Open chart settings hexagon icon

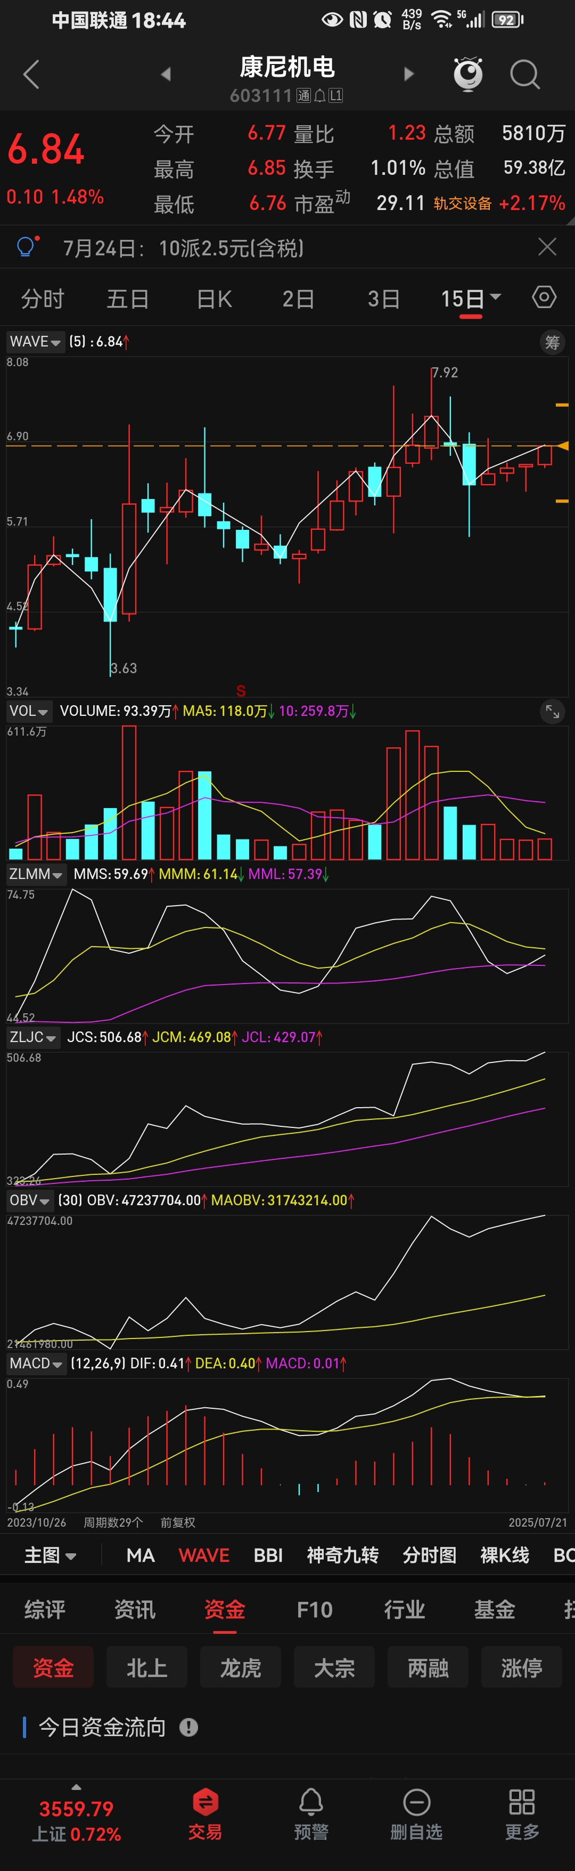(x=544, y=297)
